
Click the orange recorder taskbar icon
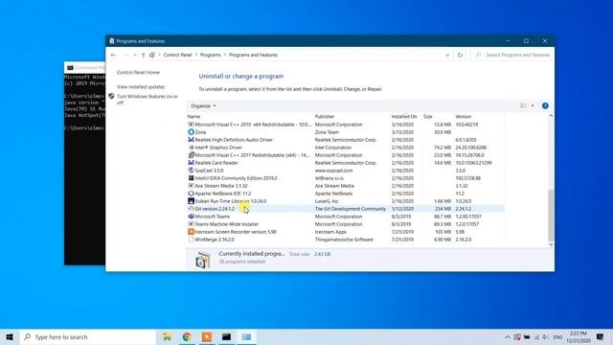(x=207, y=336)
